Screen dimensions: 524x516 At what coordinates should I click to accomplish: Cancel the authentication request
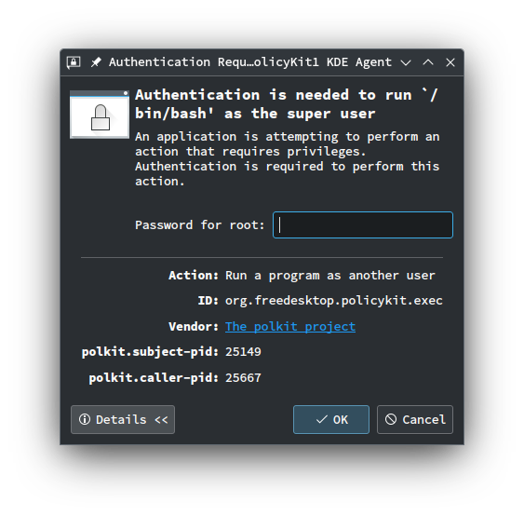coord(415,419)
